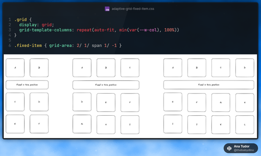Click the fixed-position bar in four-column grid
Screen dimensions: 261x156
pos(209,85)
